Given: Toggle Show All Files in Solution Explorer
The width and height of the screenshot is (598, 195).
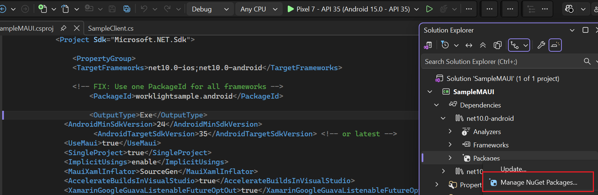Looking at the screenshot, I should pos(497,45).
